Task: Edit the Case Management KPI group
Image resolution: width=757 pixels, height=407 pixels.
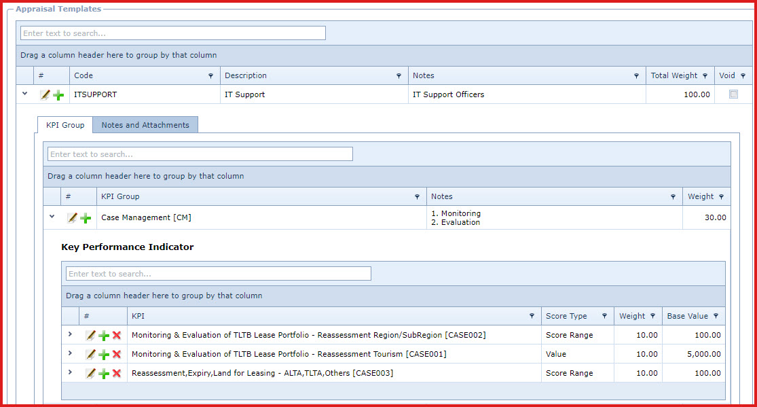Action: point(72,218)
